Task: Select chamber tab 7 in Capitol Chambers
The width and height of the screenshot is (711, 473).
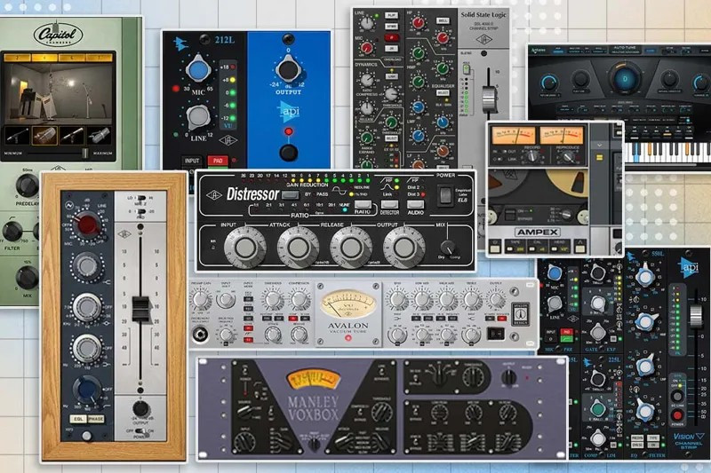Action: (99, 58)
